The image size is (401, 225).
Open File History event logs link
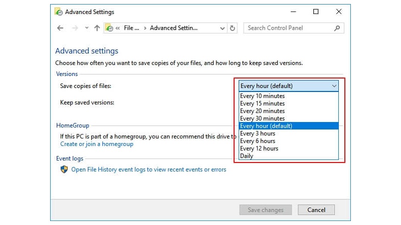pyautogui.click(x=148, y=169)
